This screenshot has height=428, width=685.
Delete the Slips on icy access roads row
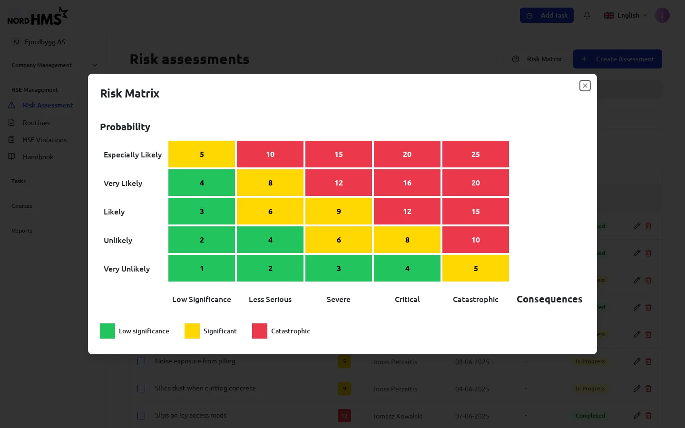[x=648, y=416]
